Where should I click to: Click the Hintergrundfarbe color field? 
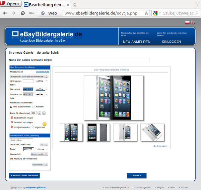[x=28, y=81]
